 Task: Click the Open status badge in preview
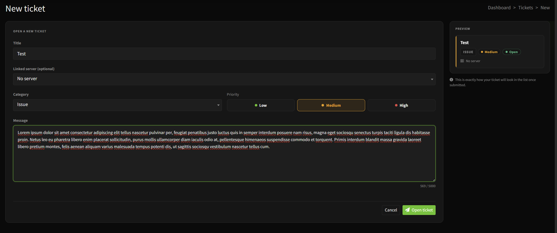pos(512,52)
